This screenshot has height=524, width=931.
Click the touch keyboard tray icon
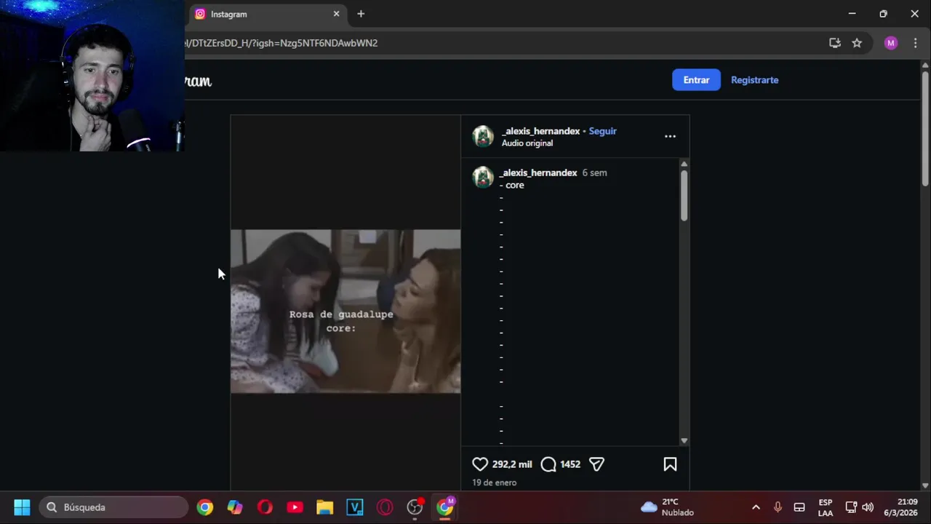click(799, 507)
